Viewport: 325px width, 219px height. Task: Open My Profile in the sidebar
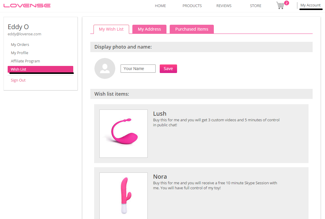coord(19,53)
